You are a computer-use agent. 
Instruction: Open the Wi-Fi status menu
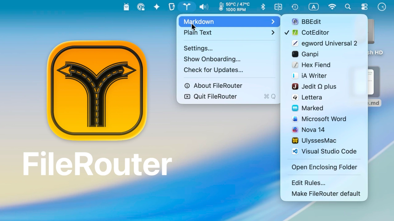pos(332,7)
